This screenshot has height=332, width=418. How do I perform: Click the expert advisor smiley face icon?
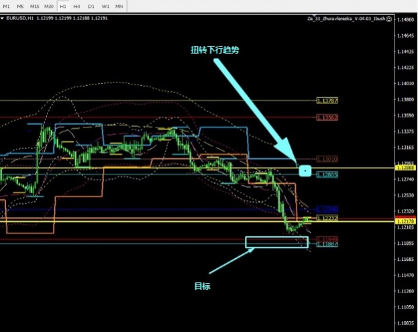[389, 19]
